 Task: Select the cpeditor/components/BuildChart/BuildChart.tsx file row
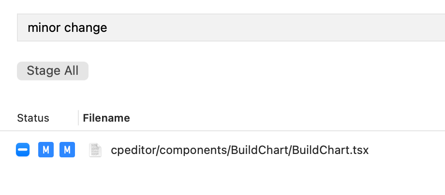(239, 150)
